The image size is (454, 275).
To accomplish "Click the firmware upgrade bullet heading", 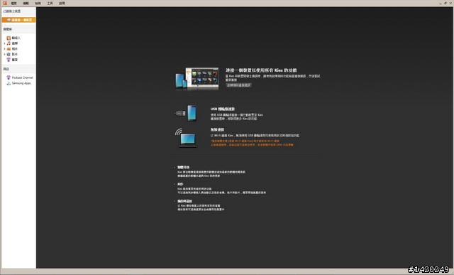I will coord(183,168).
